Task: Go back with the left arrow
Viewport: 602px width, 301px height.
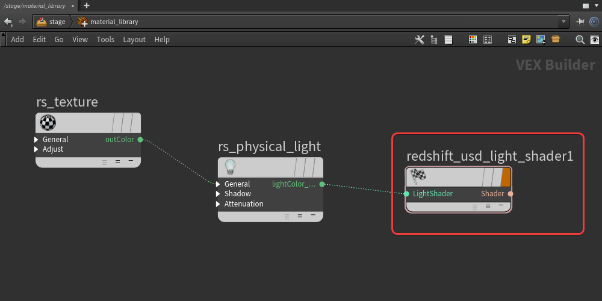Action: (8, 22)
